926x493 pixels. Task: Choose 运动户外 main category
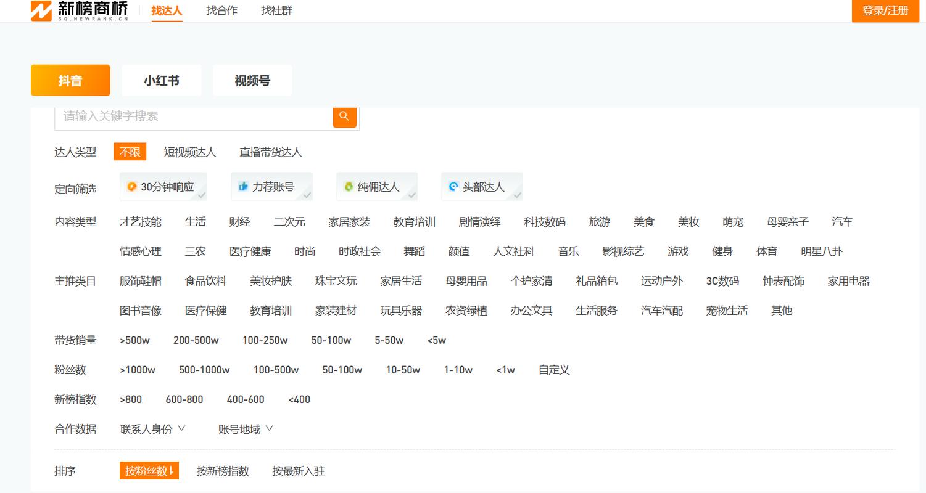point(661,281)
